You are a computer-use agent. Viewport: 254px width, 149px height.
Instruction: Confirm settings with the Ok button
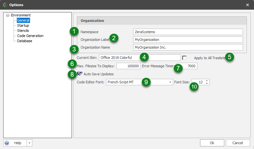[212, 143]
